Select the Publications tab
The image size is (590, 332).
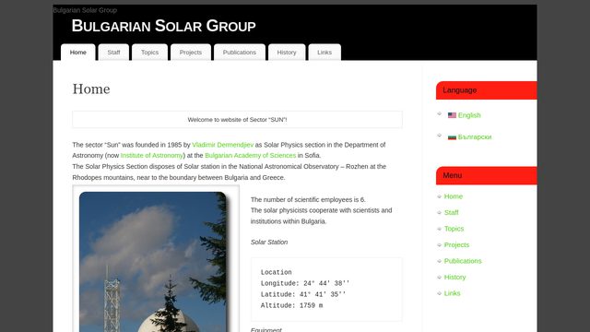coord(240,53)
